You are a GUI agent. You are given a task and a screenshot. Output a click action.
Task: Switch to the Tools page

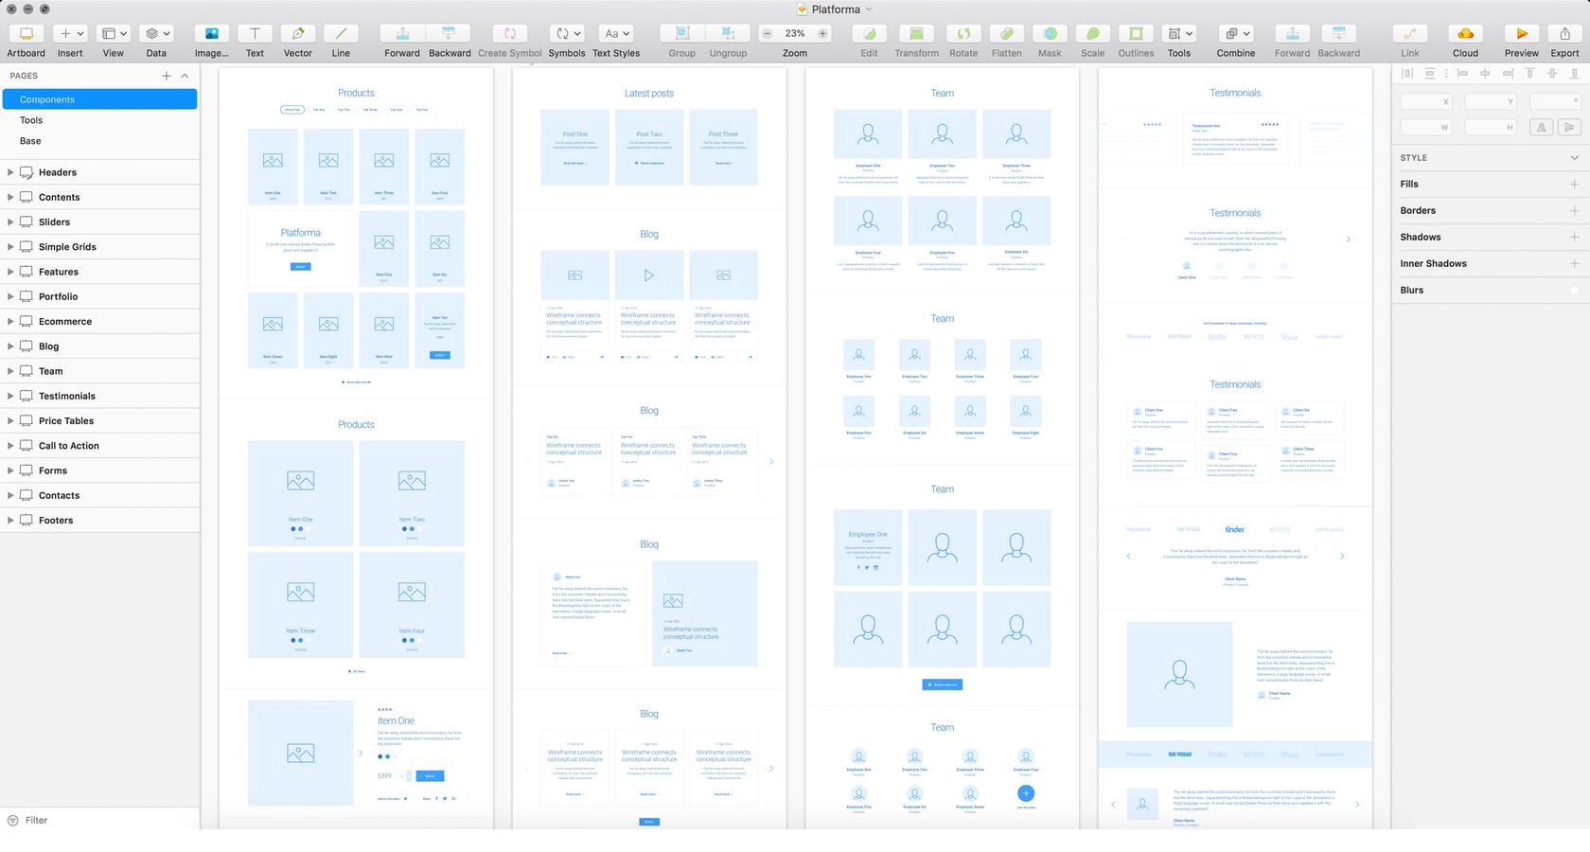(x=31, y=120)
